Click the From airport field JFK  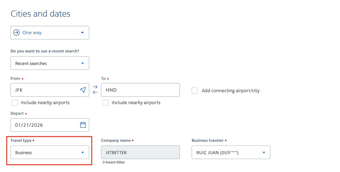pyautogui.click(x=45, y=90)
